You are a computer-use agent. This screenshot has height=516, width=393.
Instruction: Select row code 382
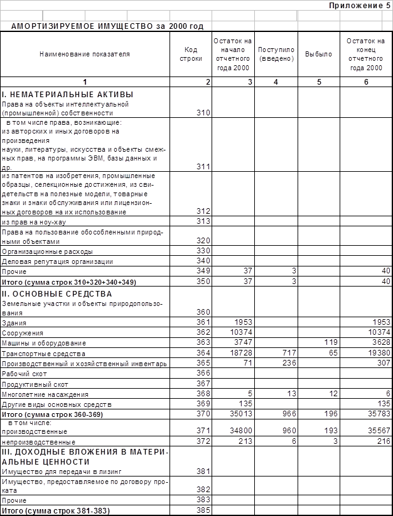[x=203, y=489]
